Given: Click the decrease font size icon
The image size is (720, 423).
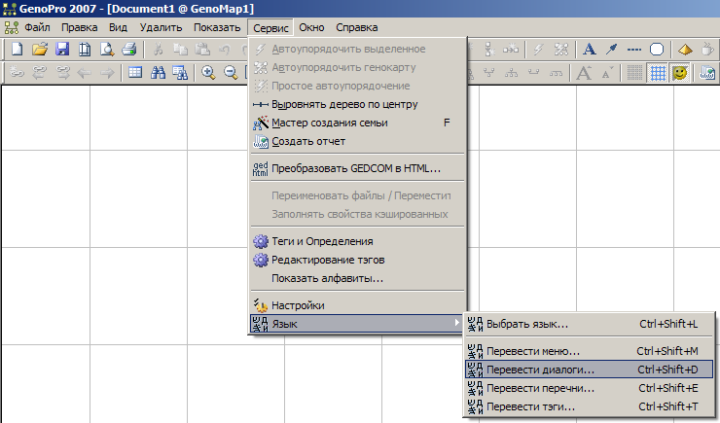Looking at the screenshot, I should click(606, 73).
